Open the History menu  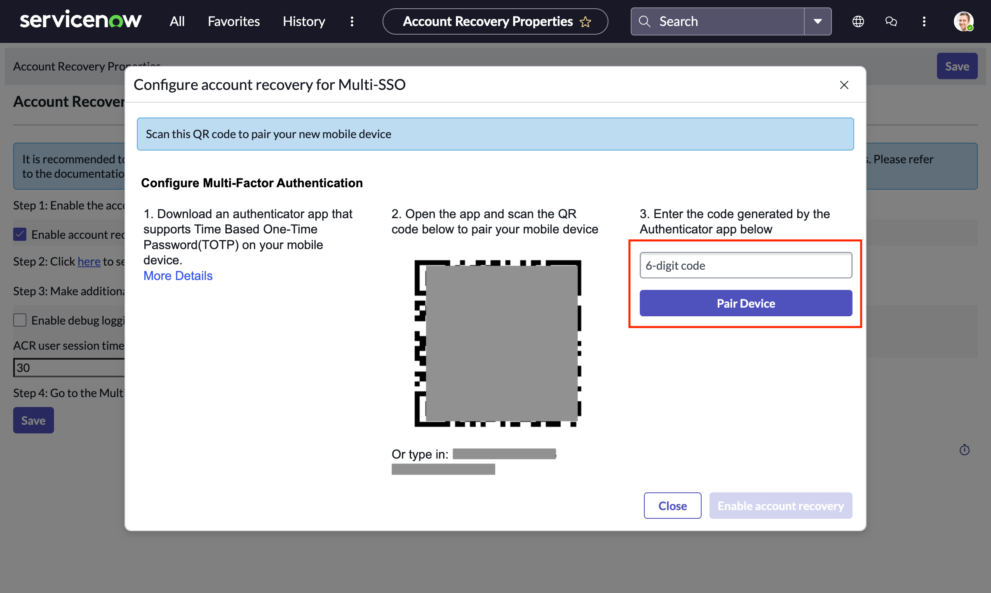(x=303, y=21)
